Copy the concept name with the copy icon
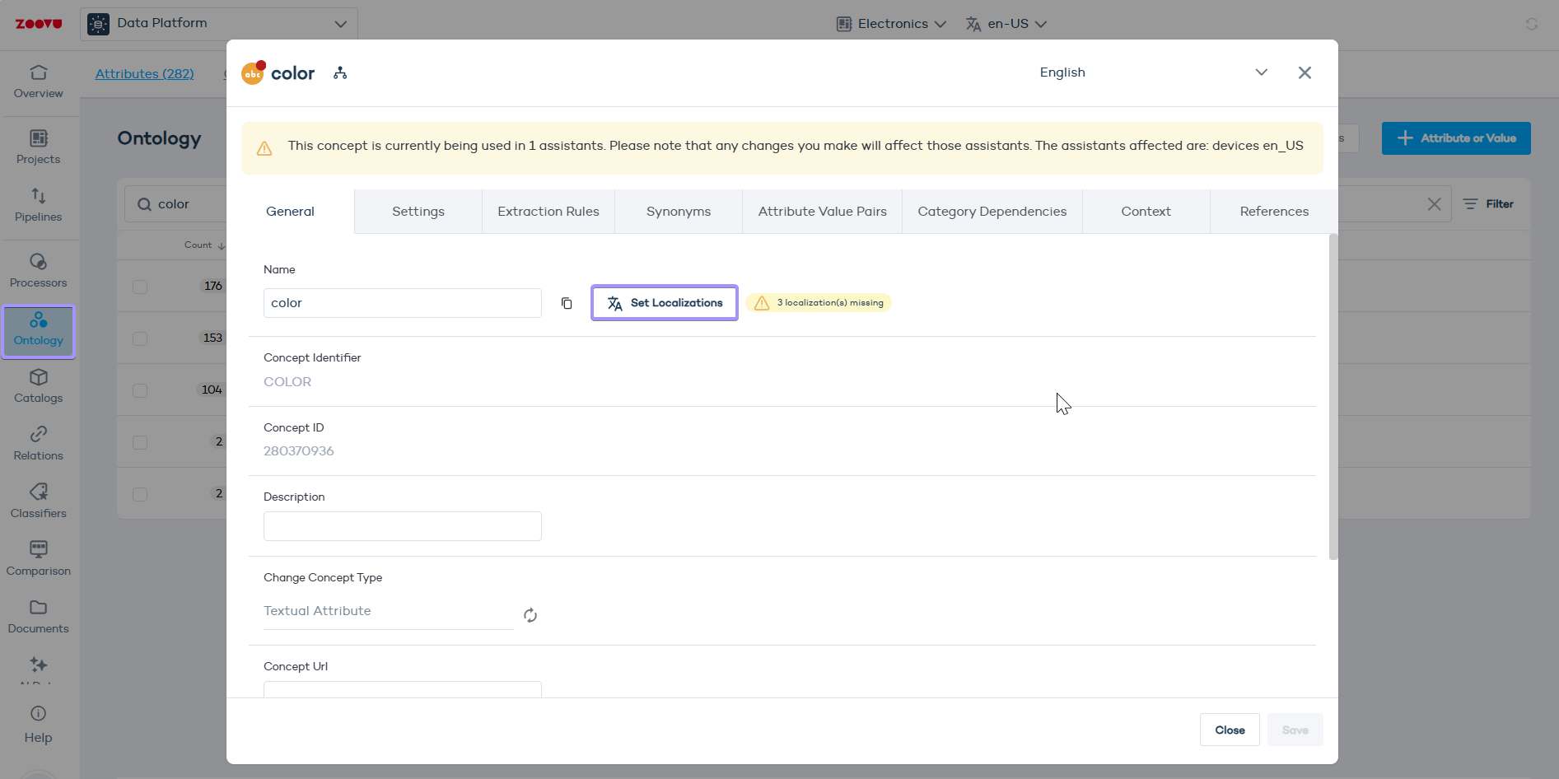This screenshot has height=779, width=1559. pyautogui.click(x=567, y=303)
